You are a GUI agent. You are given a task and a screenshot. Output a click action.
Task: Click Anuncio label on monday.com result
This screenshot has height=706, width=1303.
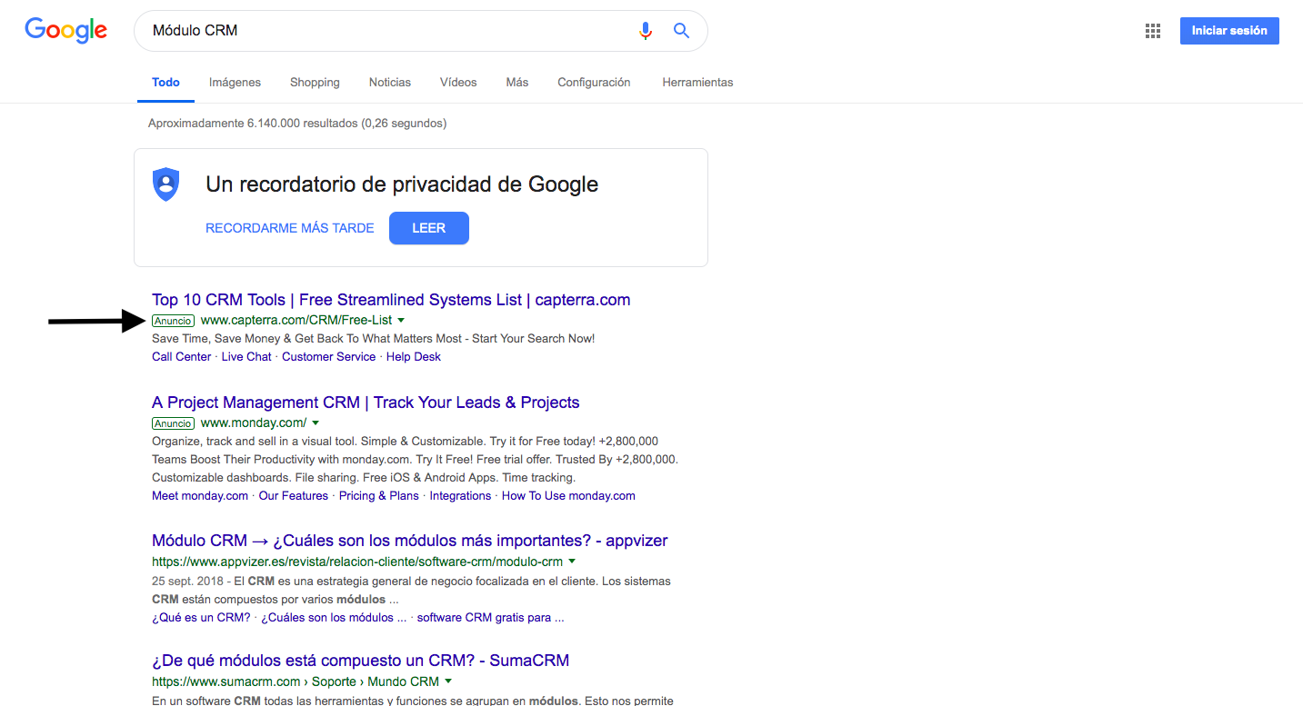pos(173,423)
